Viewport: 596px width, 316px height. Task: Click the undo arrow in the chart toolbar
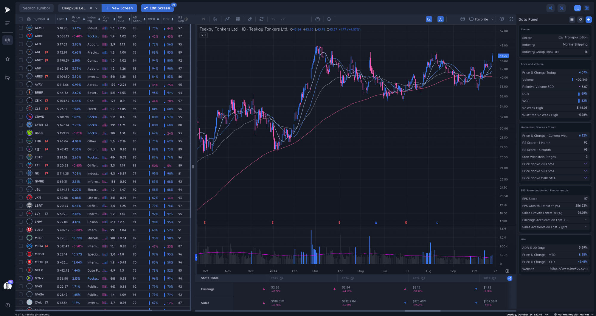click(x=273, y=19)
